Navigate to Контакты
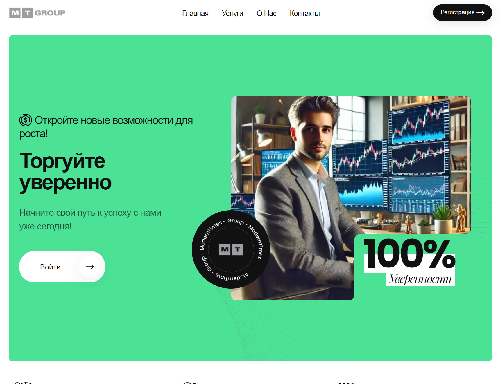This screenshot has width=500, height=384. click(305, 13)
